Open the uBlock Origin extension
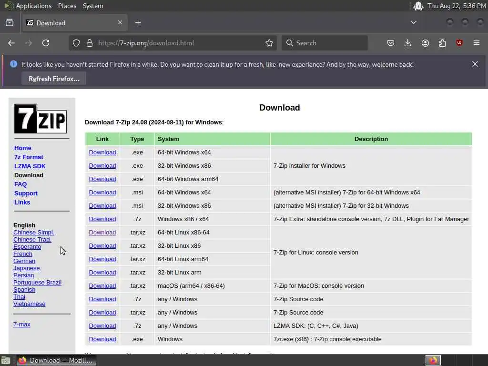 [459, 43]
